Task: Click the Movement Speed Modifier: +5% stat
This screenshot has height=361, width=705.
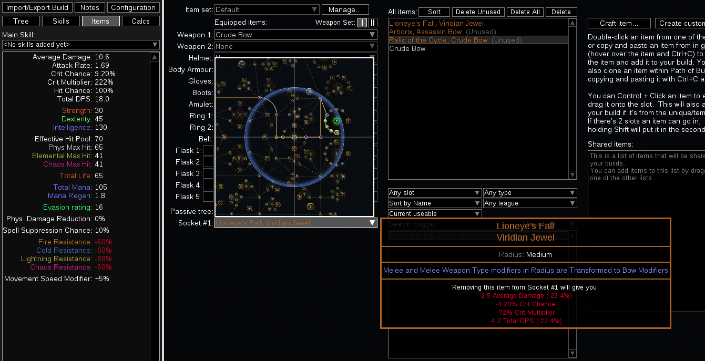Action: [x=57, y=279]
